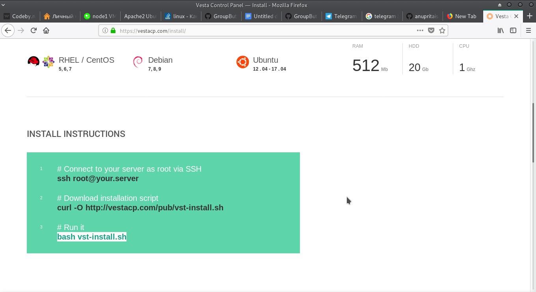Click the Ubuntu logo
This screenshot has width=536, height=292.
[x=242, y=62]
